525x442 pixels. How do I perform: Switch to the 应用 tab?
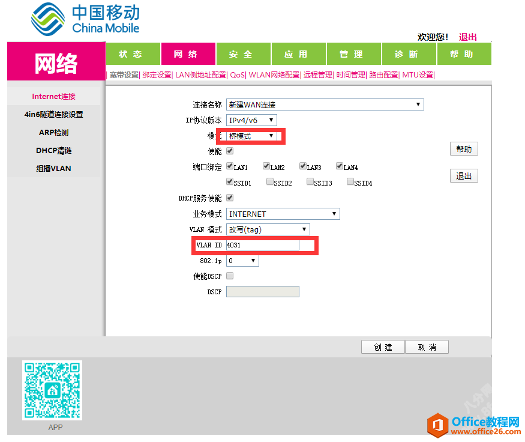click(x=299, y=53)
